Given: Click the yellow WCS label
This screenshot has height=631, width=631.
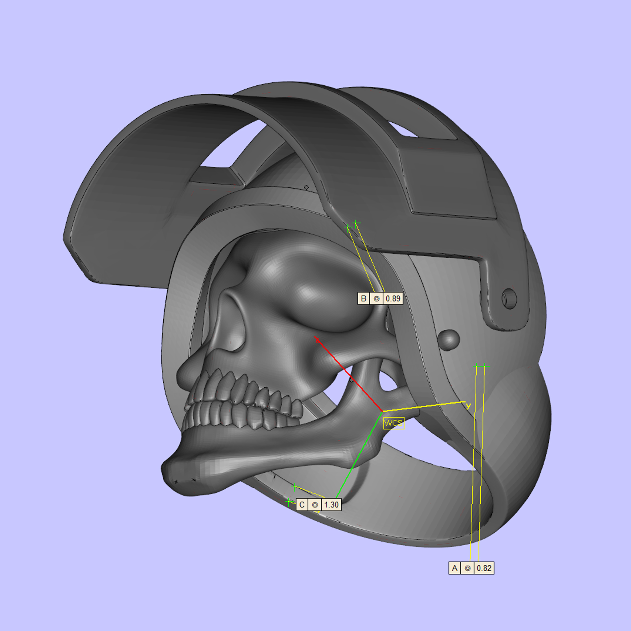Looking at the screenshot, I should point(393,423).
